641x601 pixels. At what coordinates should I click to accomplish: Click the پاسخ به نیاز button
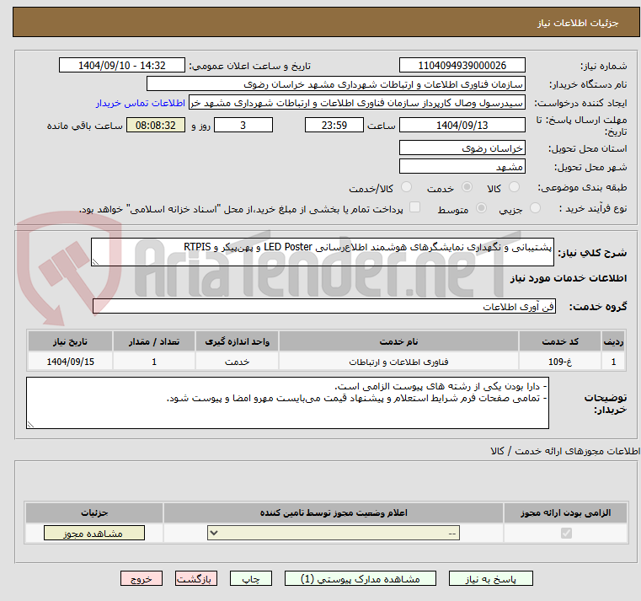point(491,580)
